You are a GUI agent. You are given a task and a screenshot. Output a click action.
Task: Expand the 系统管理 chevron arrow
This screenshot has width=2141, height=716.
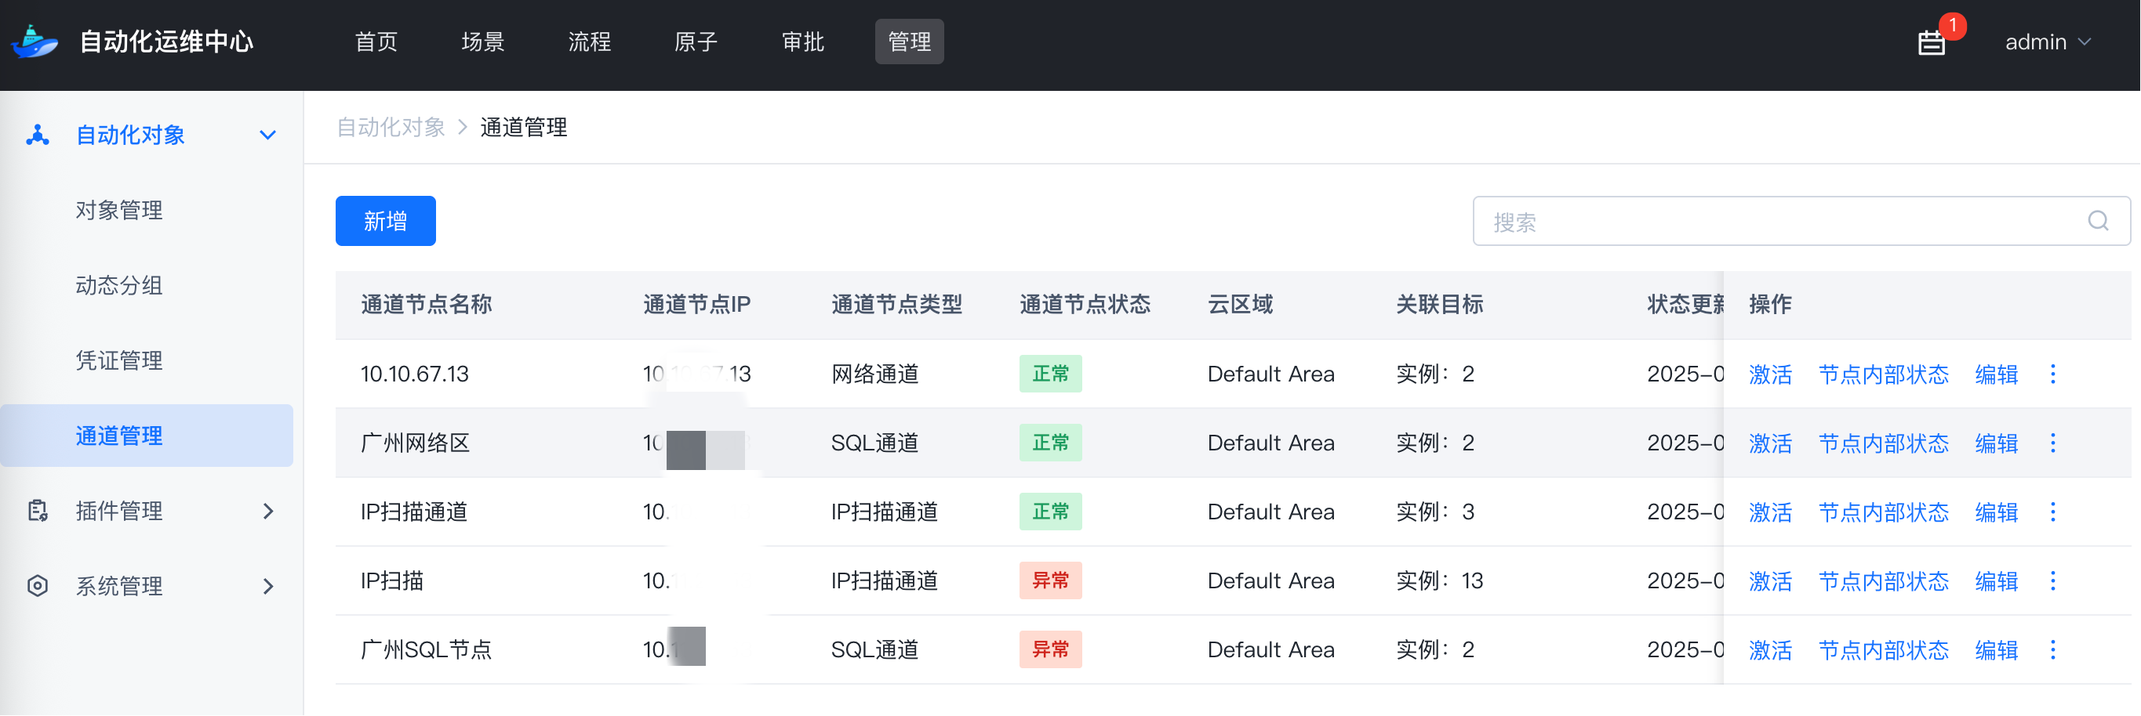point(267,587)
